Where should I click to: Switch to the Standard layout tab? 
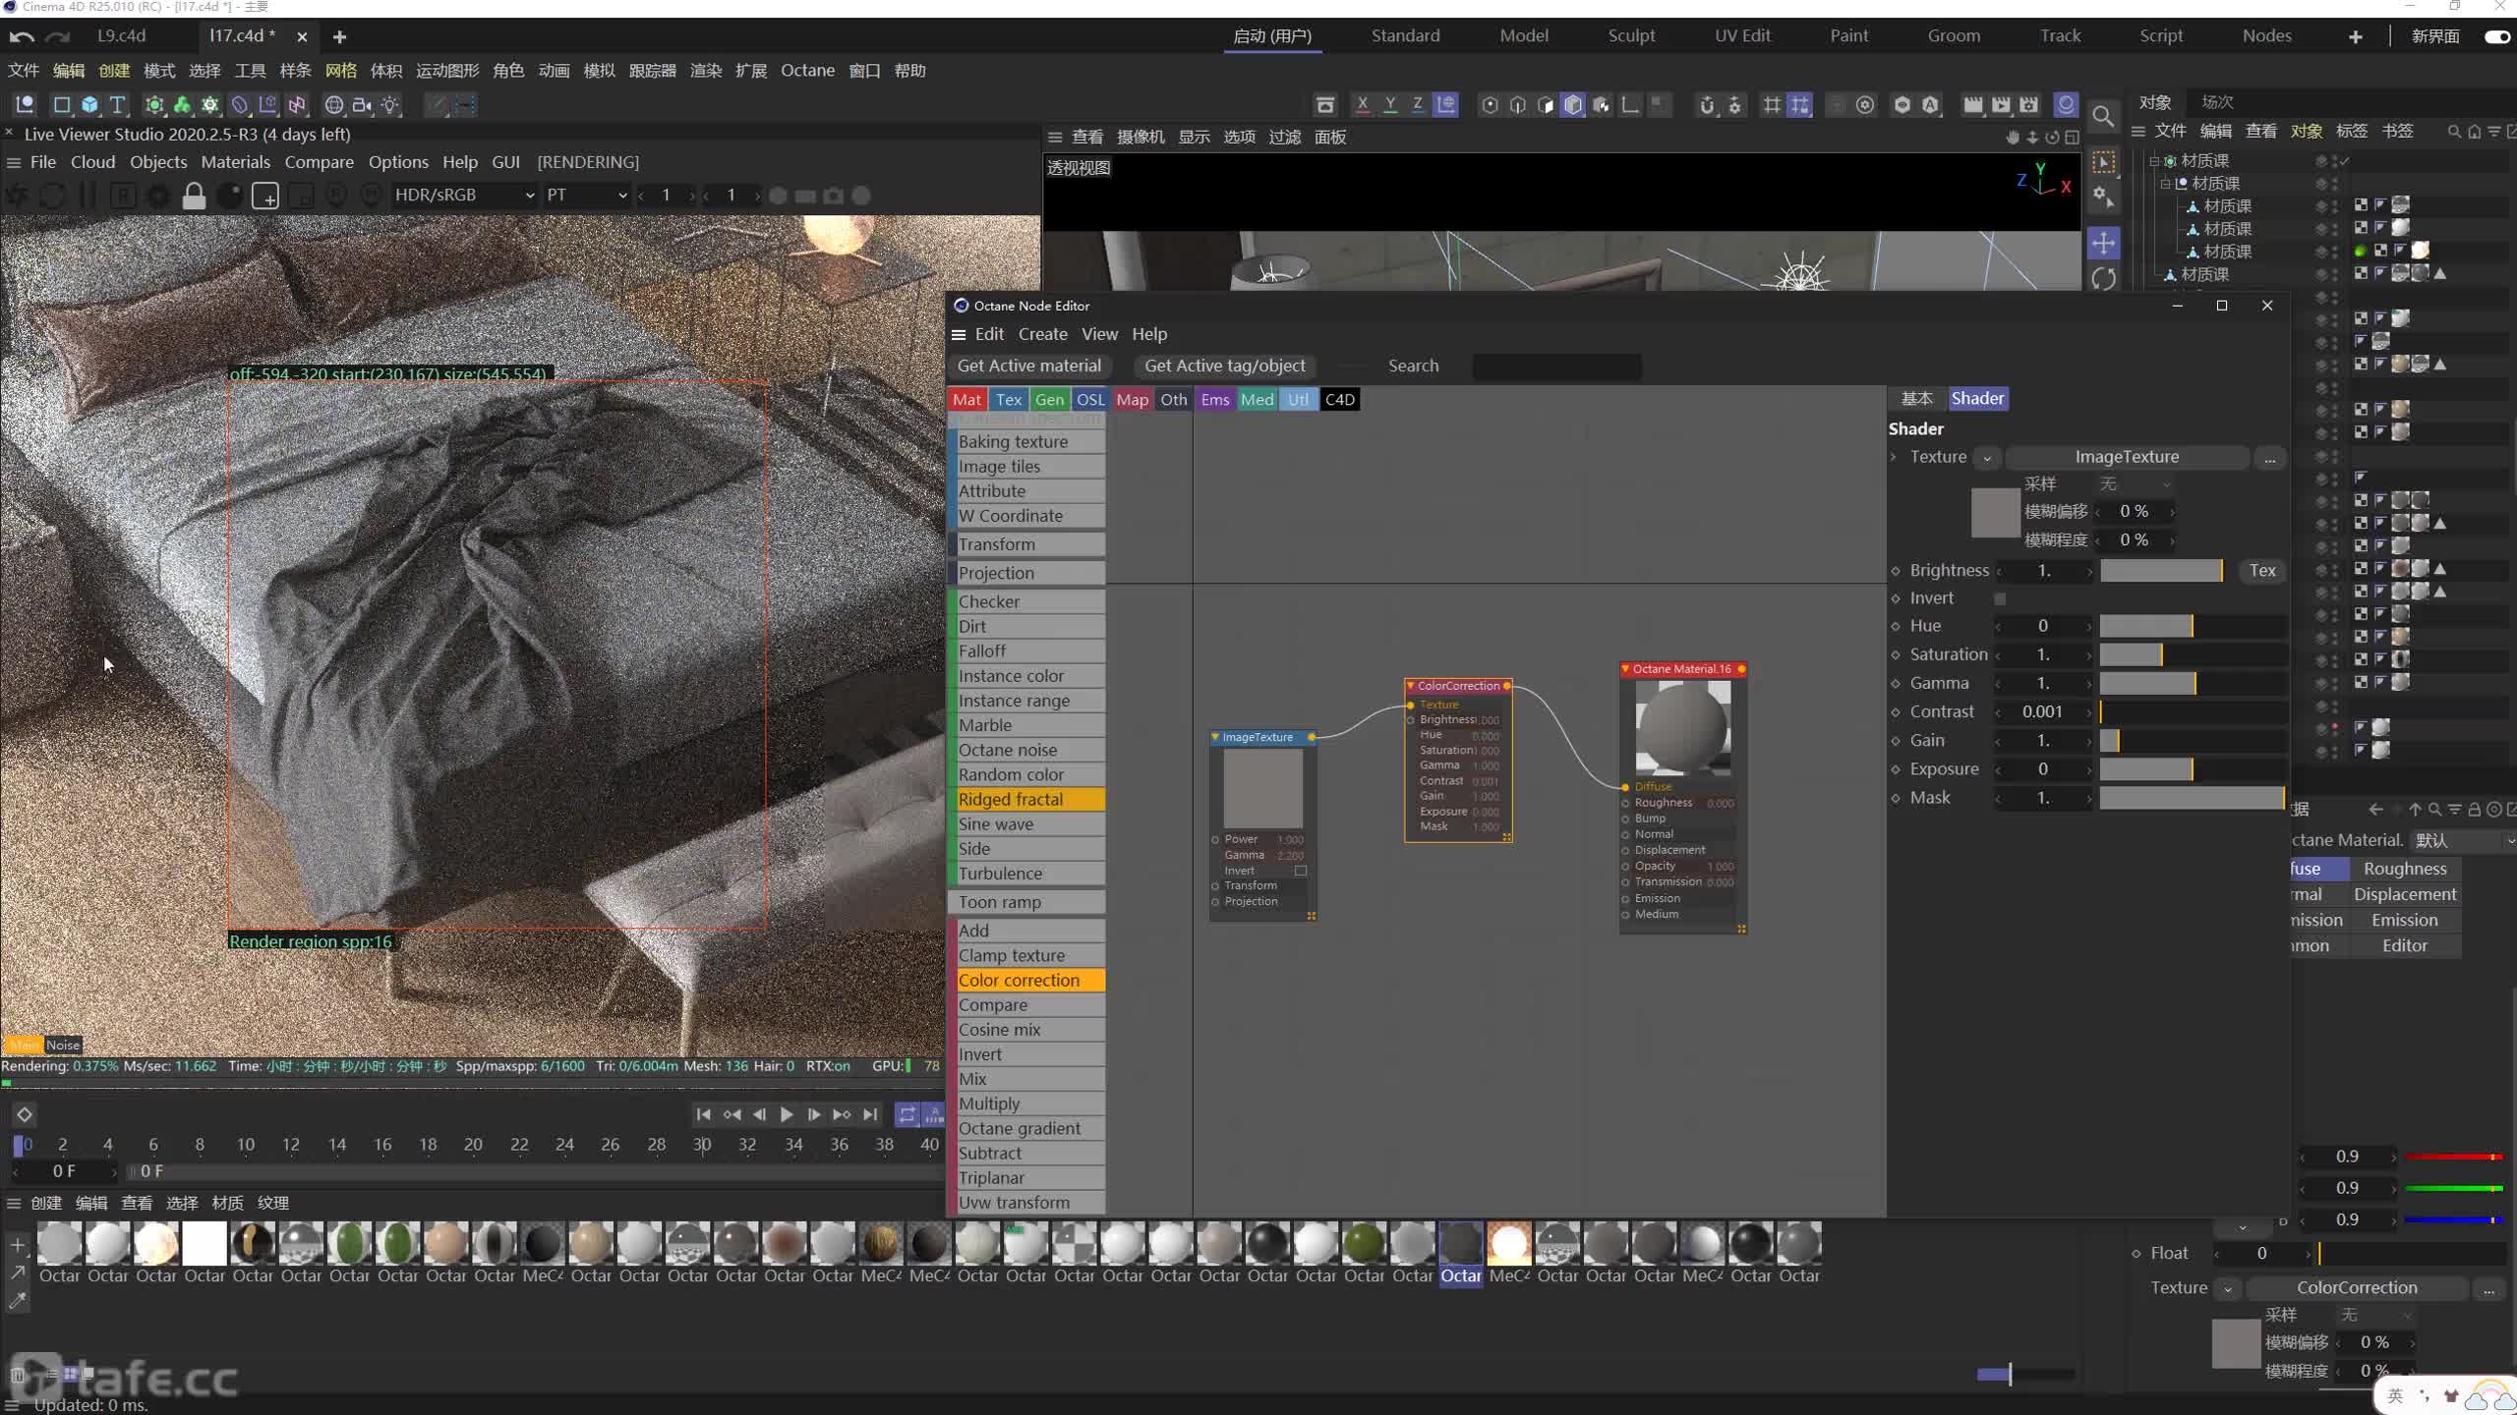[1405, 35]
